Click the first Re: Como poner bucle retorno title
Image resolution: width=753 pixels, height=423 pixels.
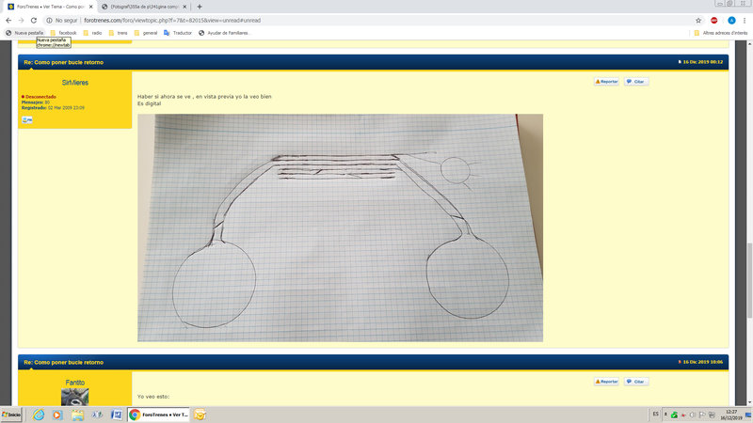(63, 62)
